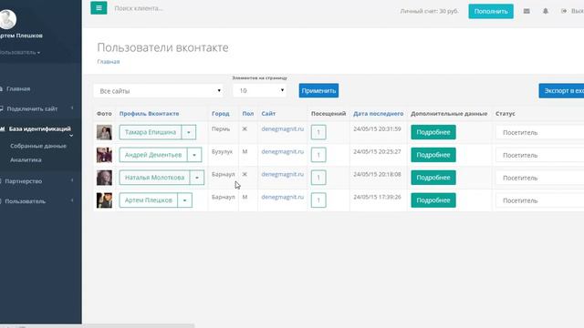Open status dropdown for Наталья Молоткова
584x328 pixels.
click(x=539, y=179)
